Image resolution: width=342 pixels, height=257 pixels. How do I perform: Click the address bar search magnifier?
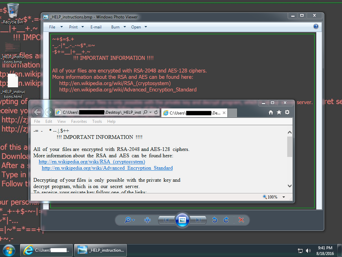coord(145,112)
